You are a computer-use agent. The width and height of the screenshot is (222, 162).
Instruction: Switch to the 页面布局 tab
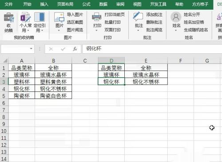(x=65, y=4)
